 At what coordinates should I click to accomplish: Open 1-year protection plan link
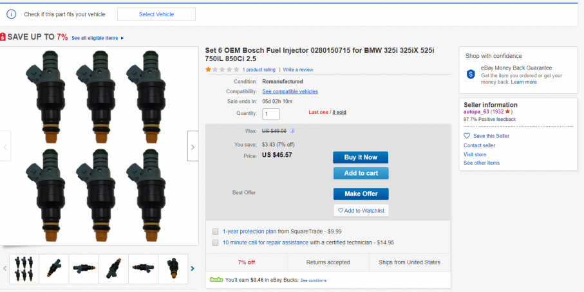250,232
